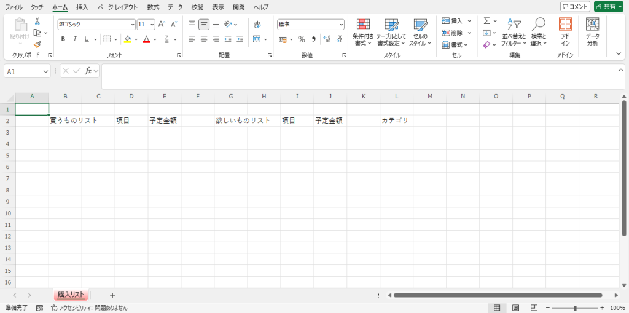Switch to Page Layout view in status bar

(516, 307)
